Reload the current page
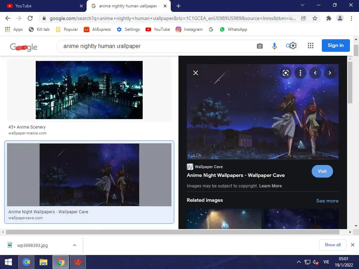Image resolution: width=359 pixels, height=269 pixels. (30, 18)
